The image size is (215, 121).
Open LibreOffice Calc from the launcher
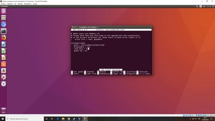click(x=4, y=51)
